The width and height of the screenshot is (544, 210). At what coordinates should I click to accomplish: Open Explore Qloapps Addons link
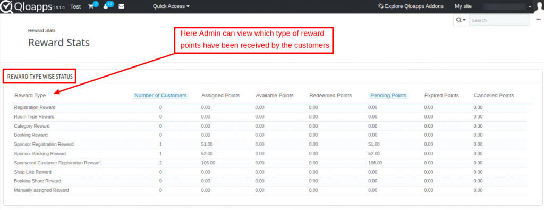click(x=411, y=6)
